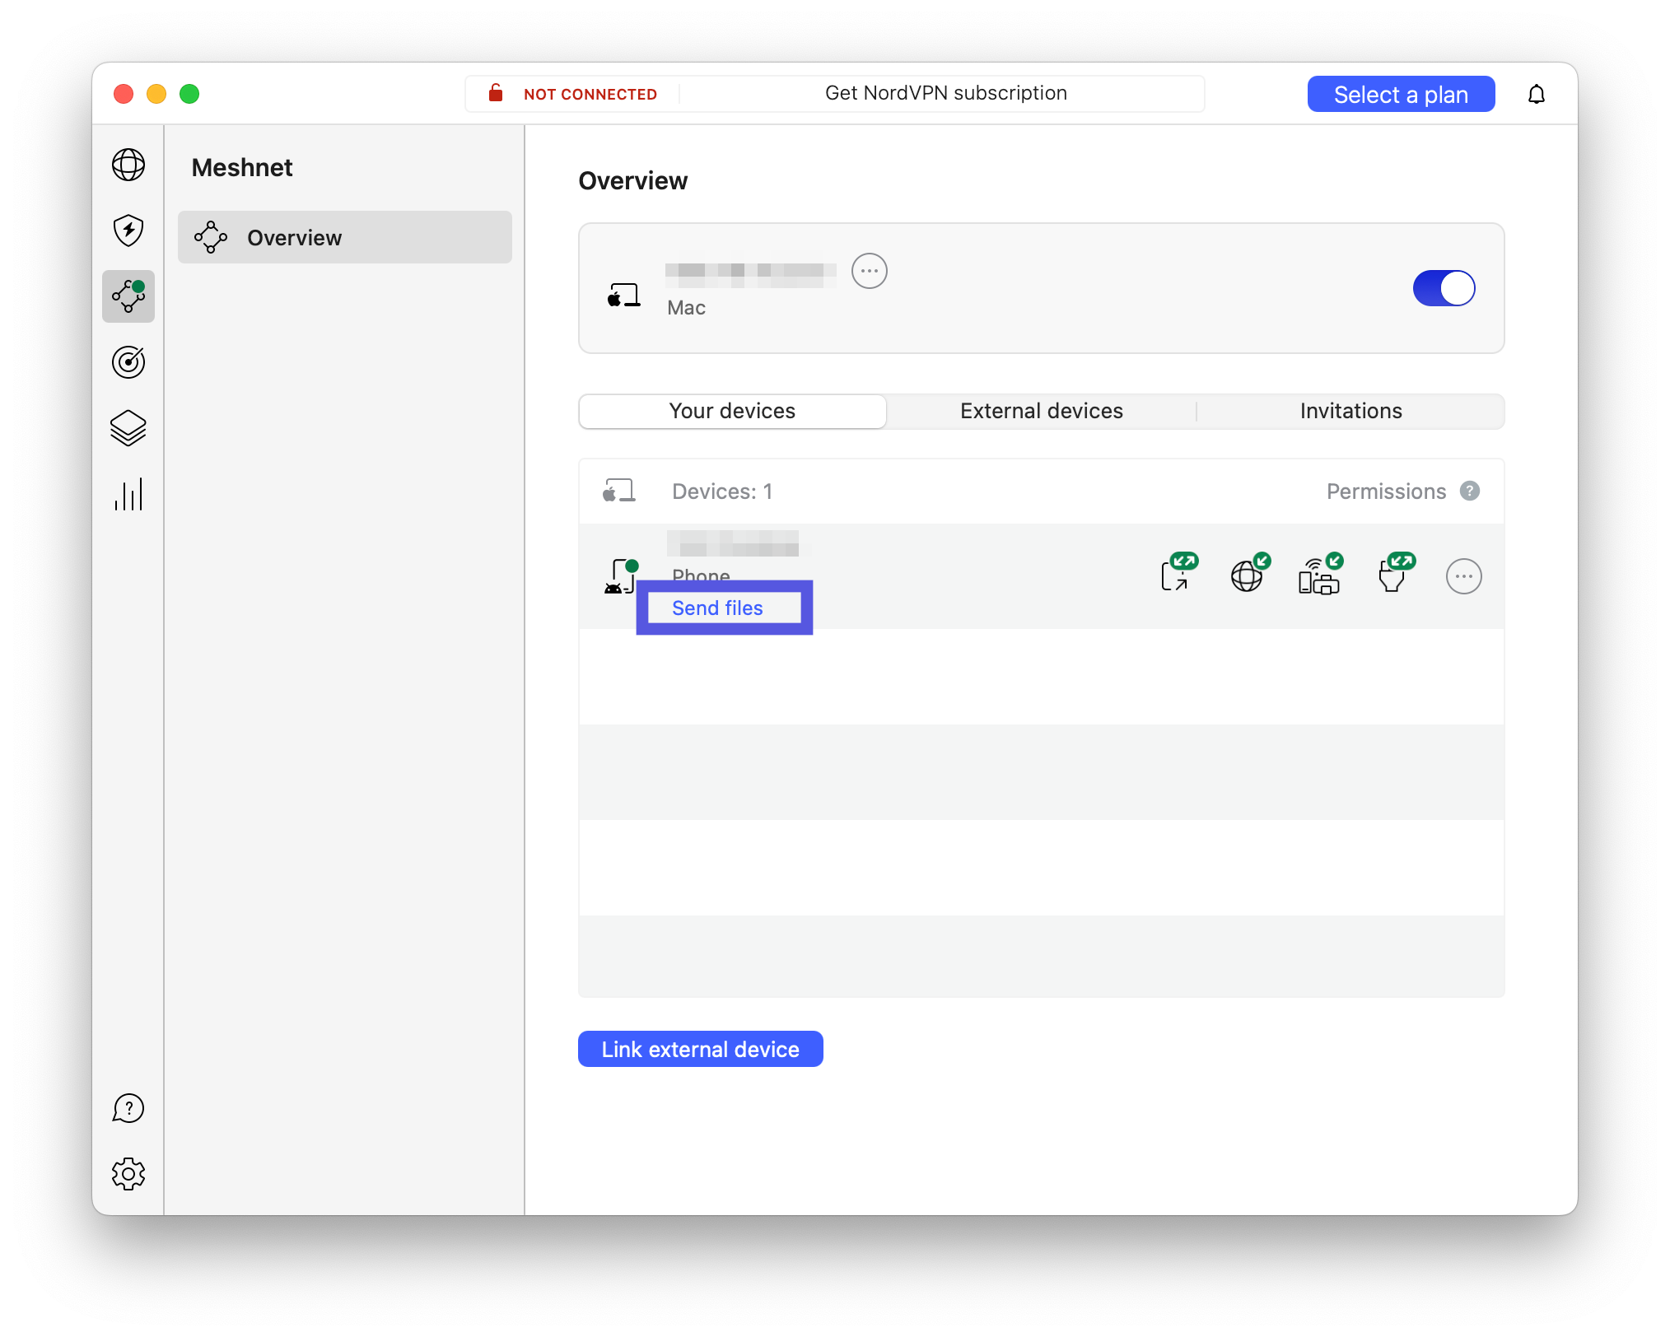Open the VPN globe section in sidebar
The width and height of the screenshot is (1670, 1337).
[128, 165]
